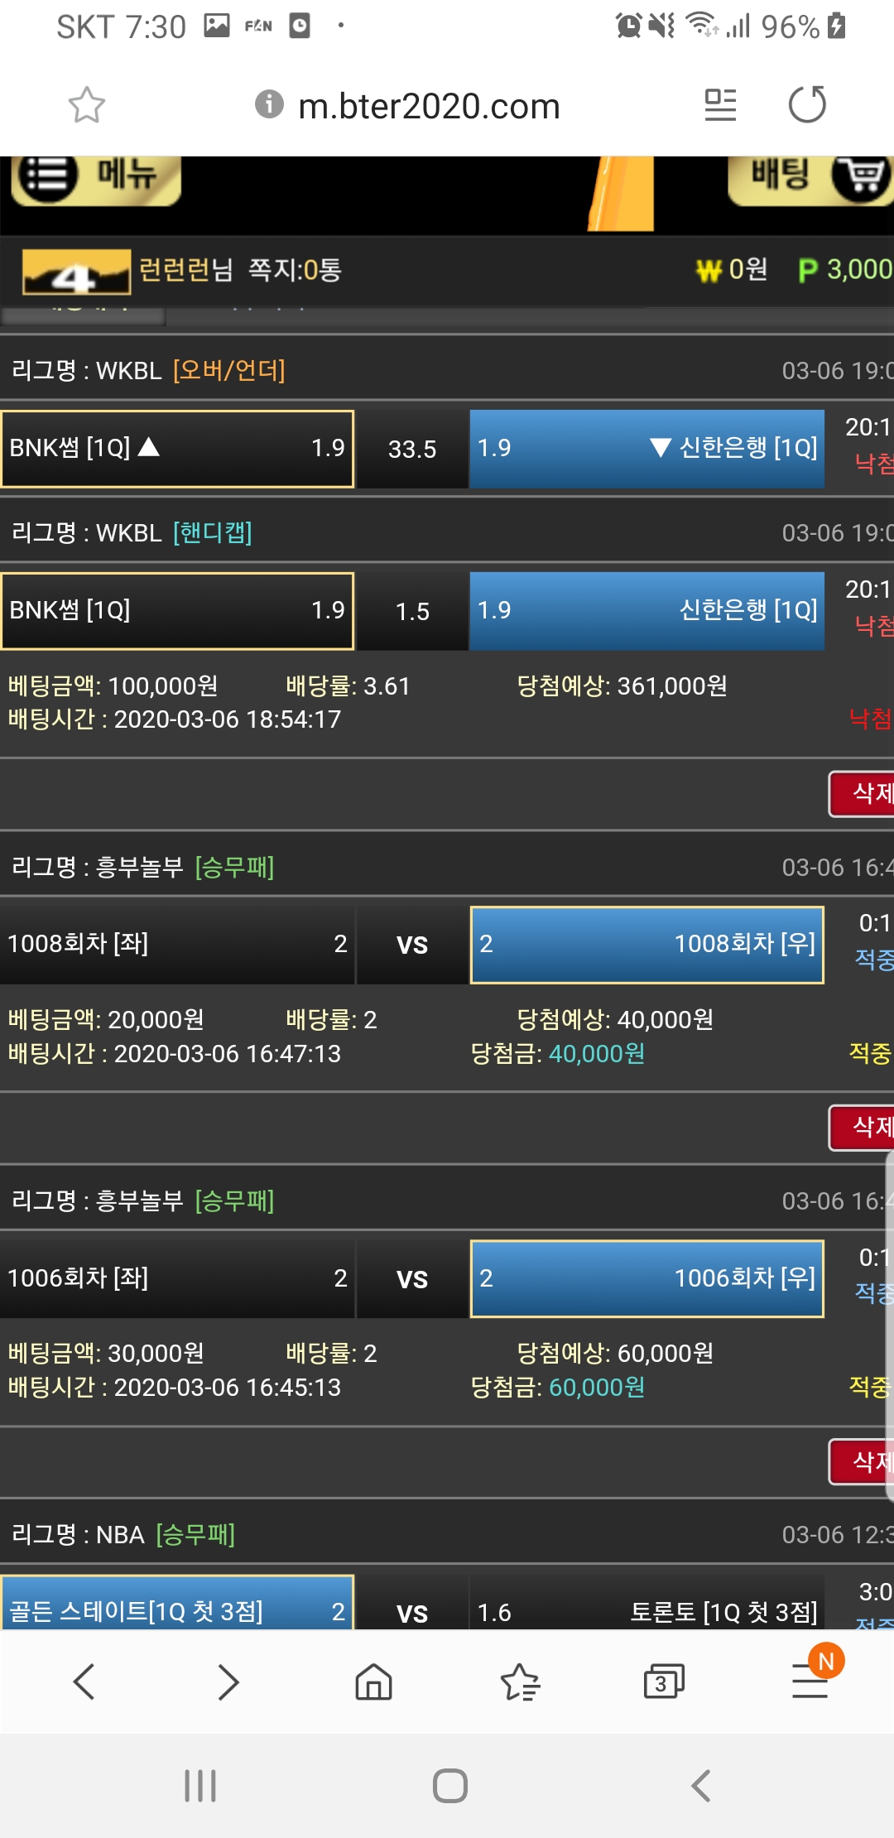Open reader mode icon in address bar
The height and width of the screenshot is (1838, 894).
click(x=720, y=105)
